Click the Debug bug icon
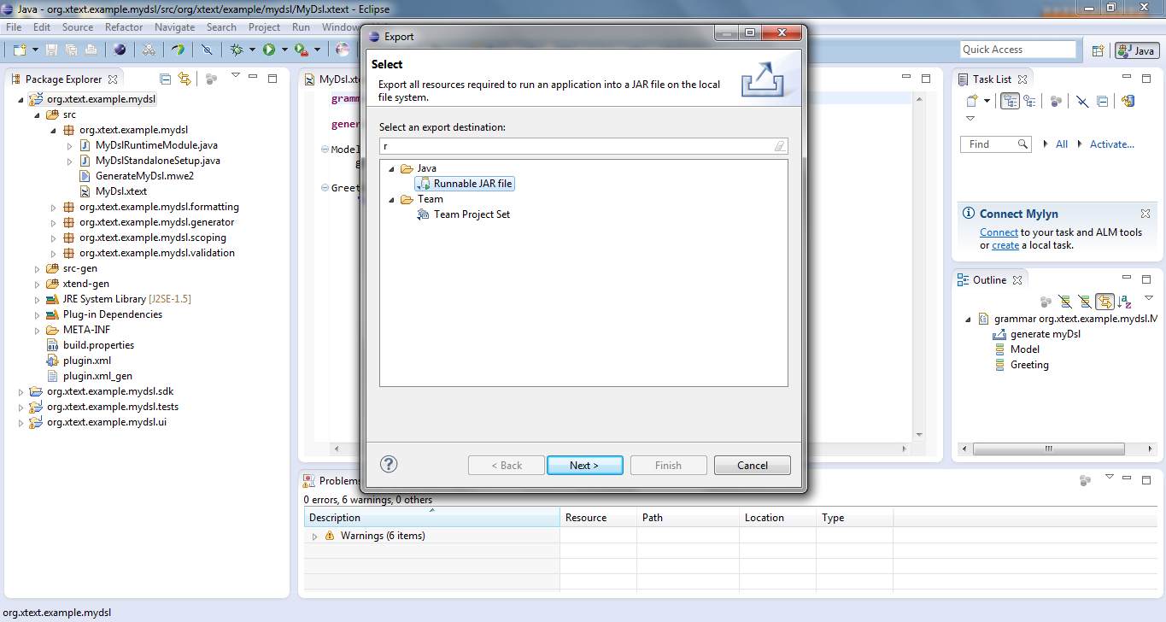Viewport: 1166px width, 622px height. 237,50
